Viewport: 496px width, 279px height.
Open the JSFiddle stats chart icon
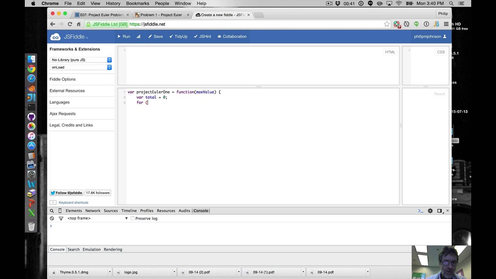click(x=138, y=36)
